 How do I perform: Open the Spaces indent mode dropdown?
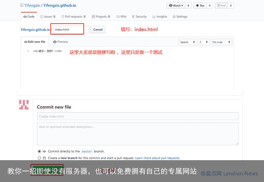187,42
